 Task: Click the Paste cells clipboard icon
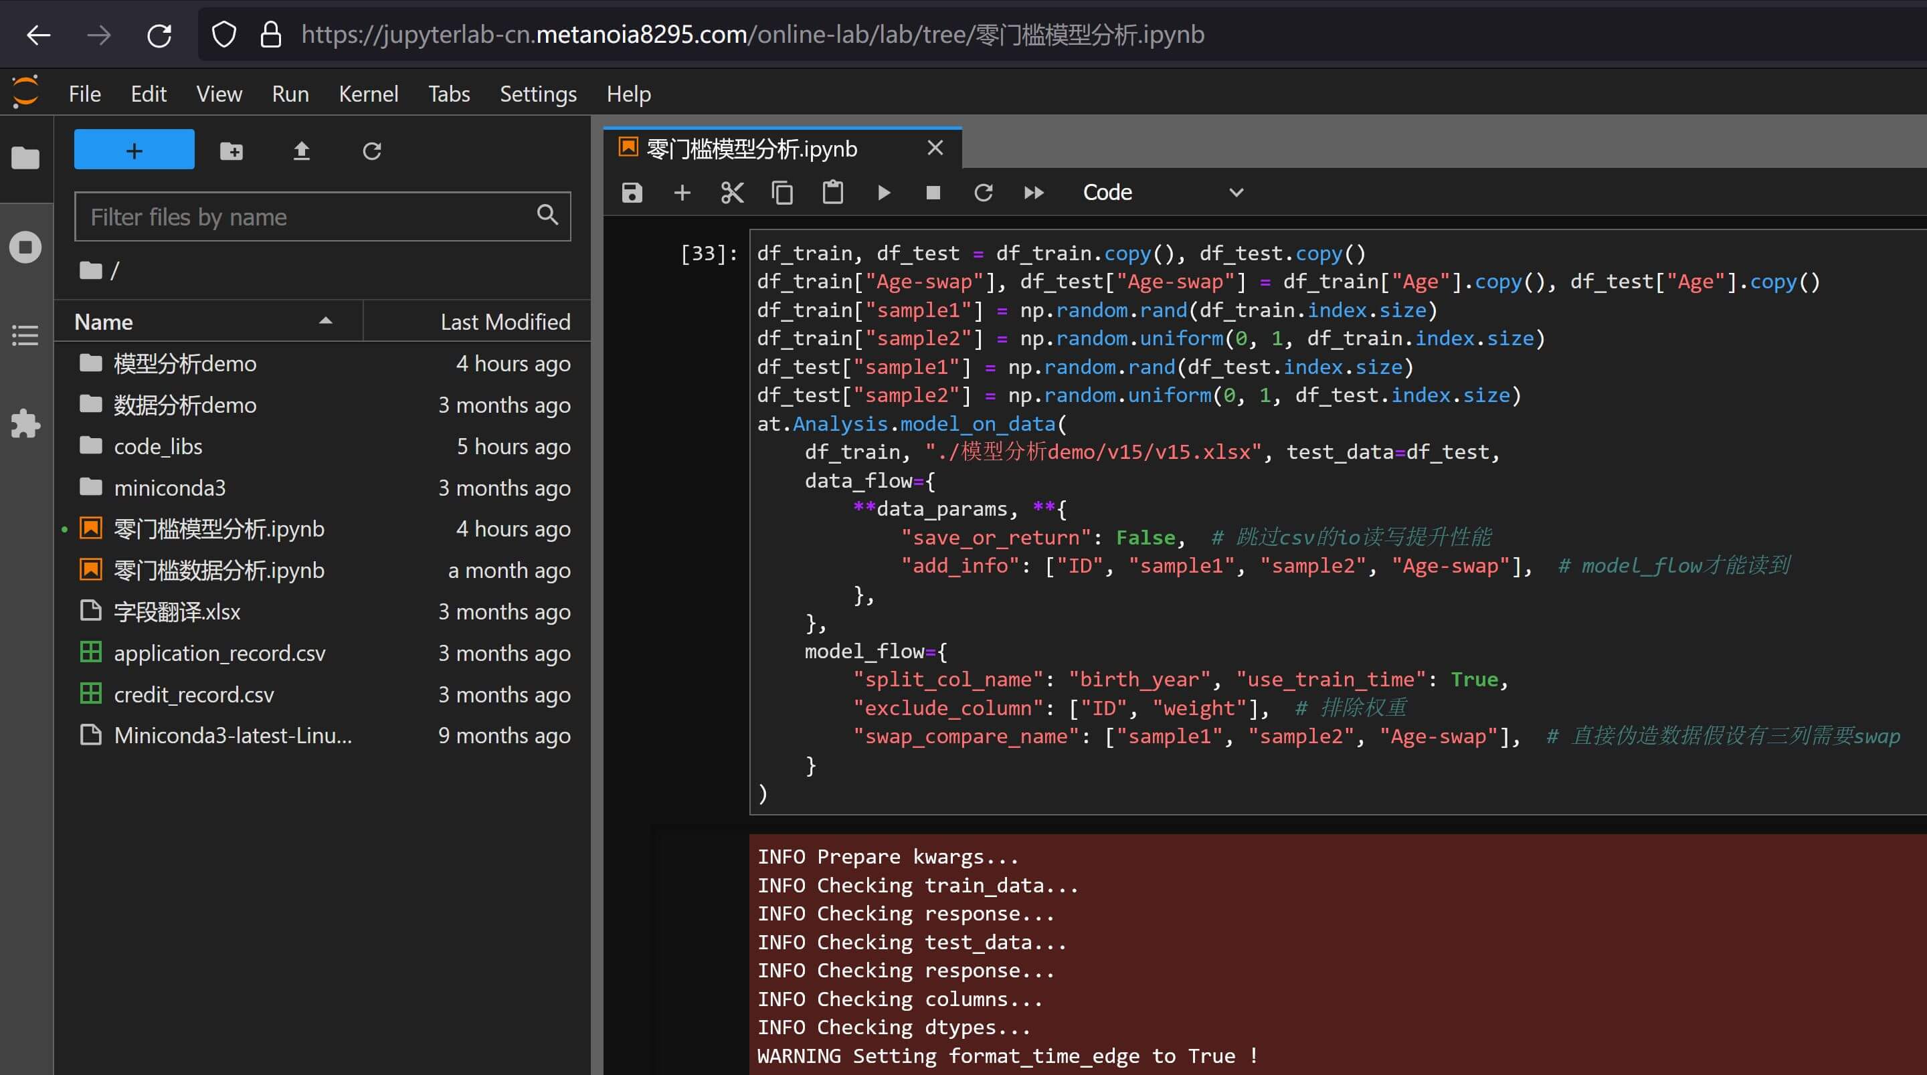pyautogui.click(x=832, y=193)
